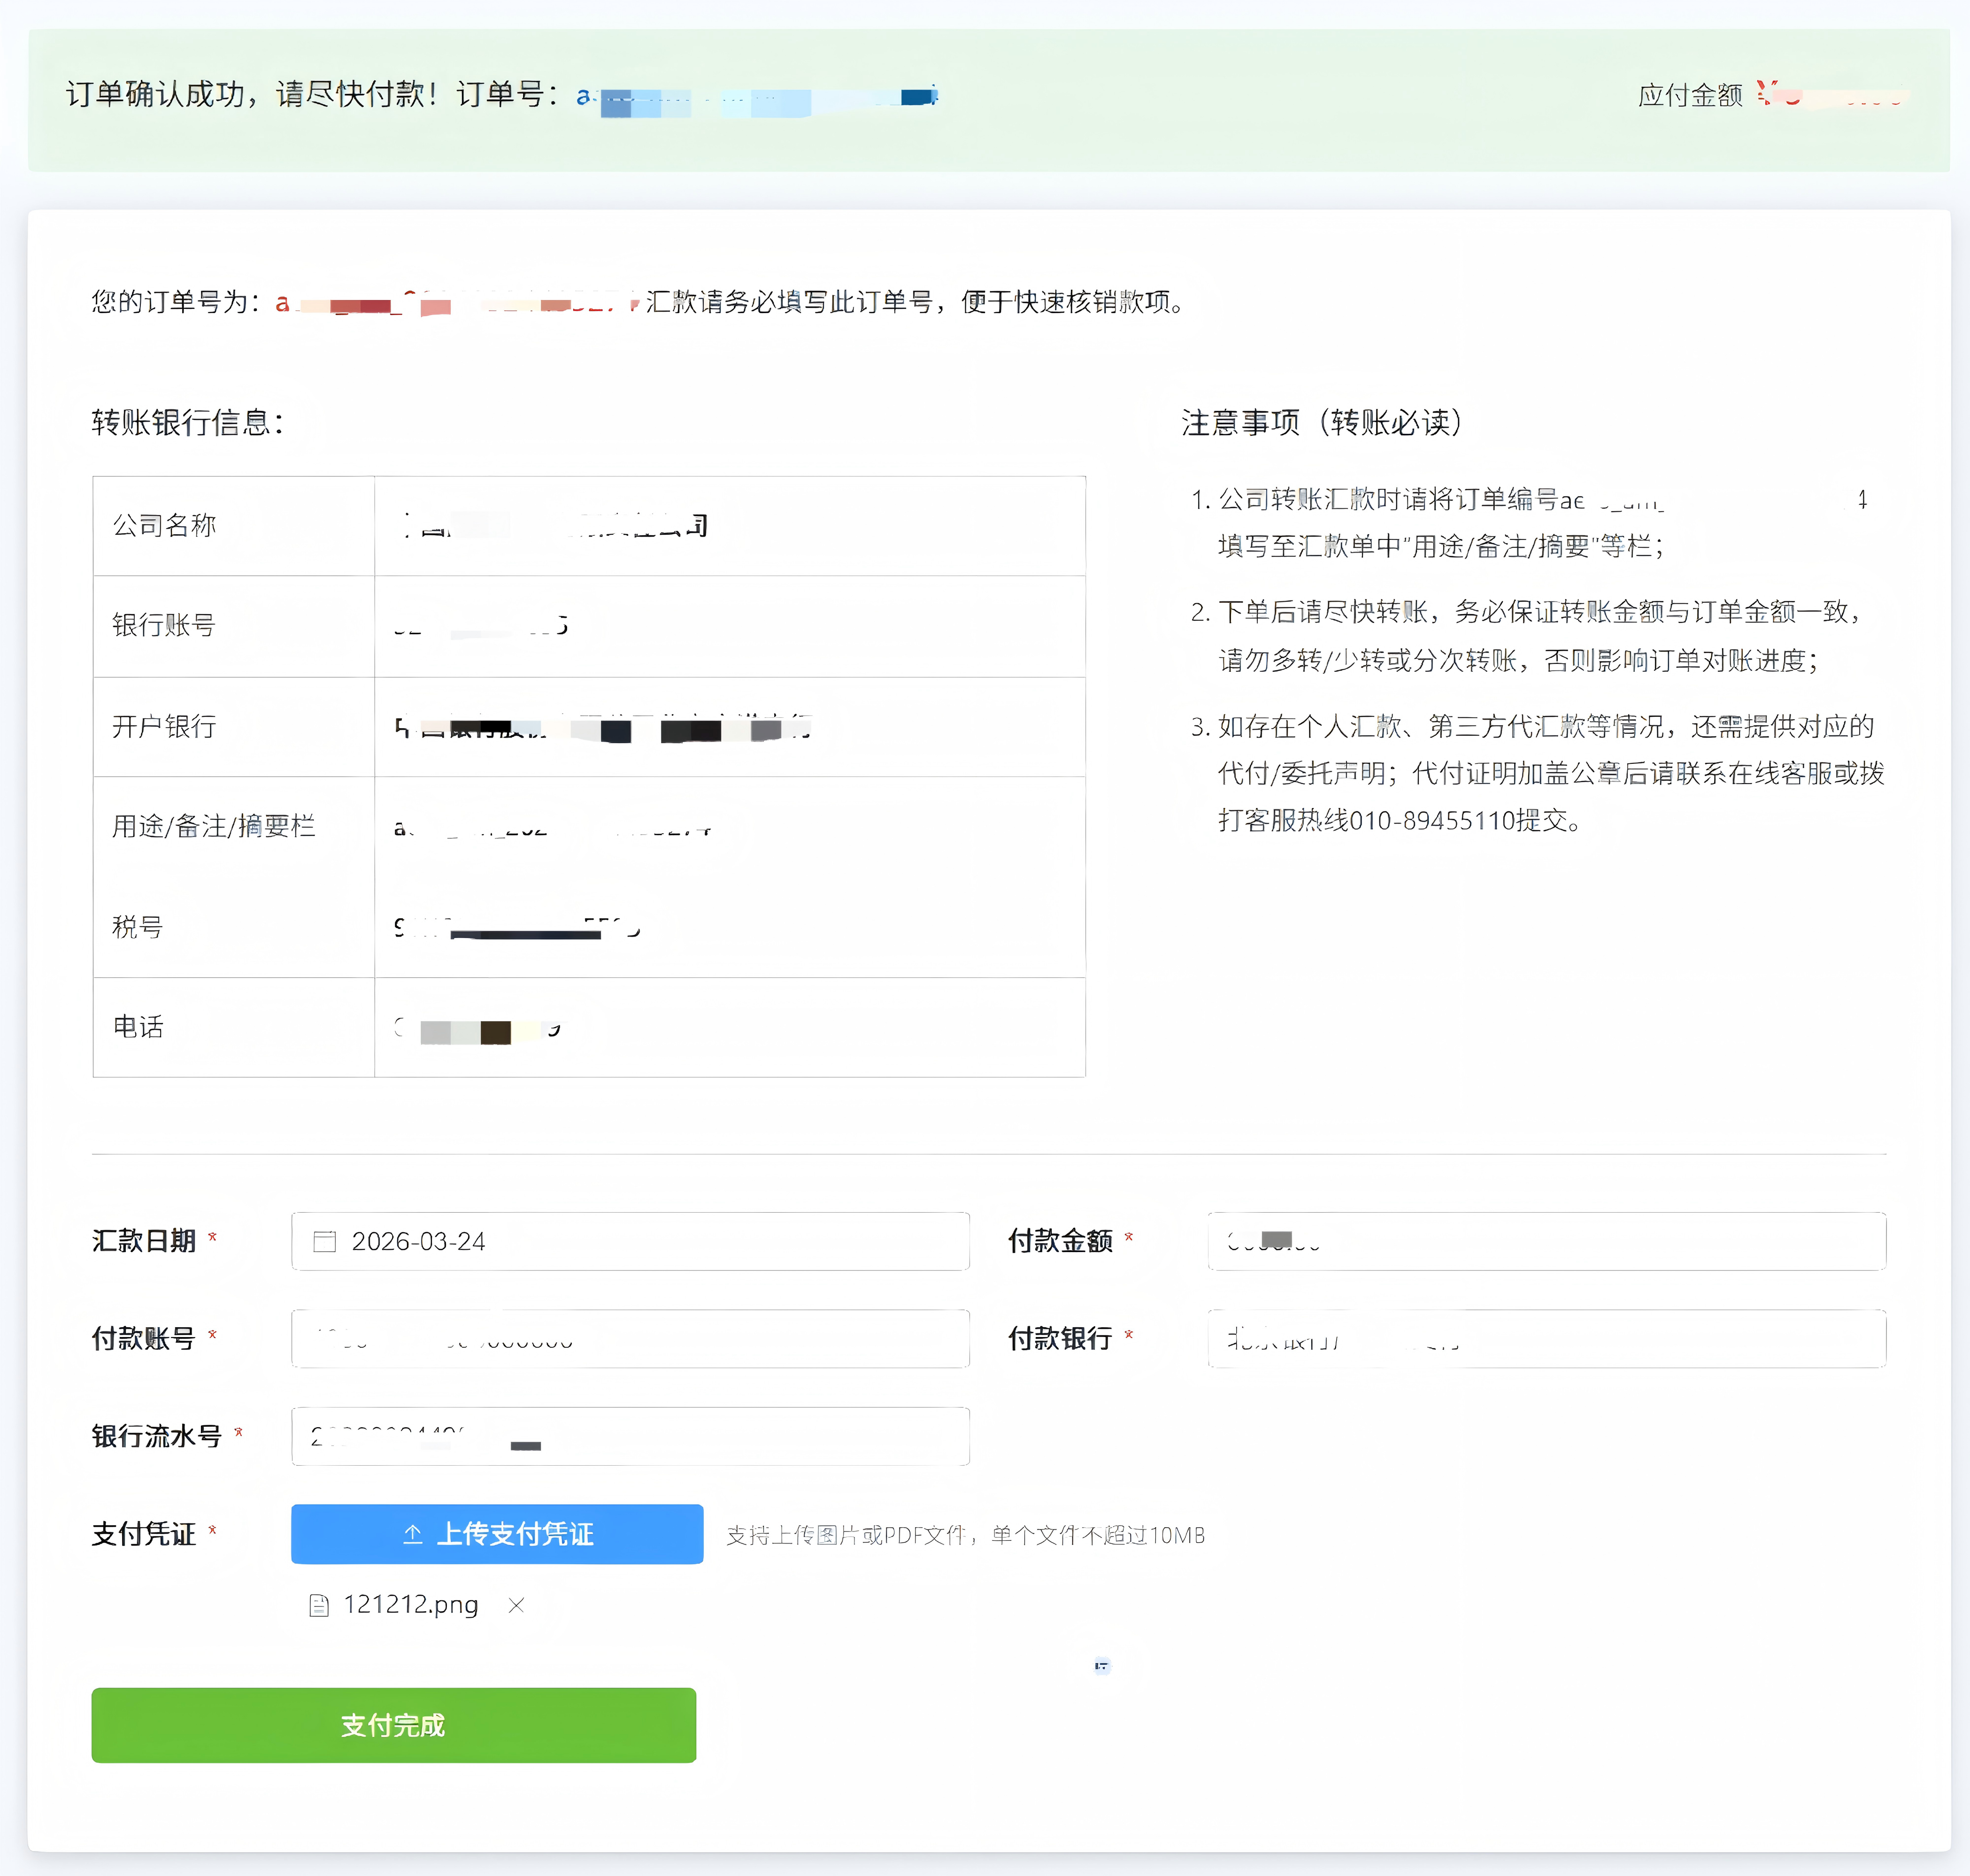Click the 银行账号 table label
1970x1876 pixels.
coord(164,625)
